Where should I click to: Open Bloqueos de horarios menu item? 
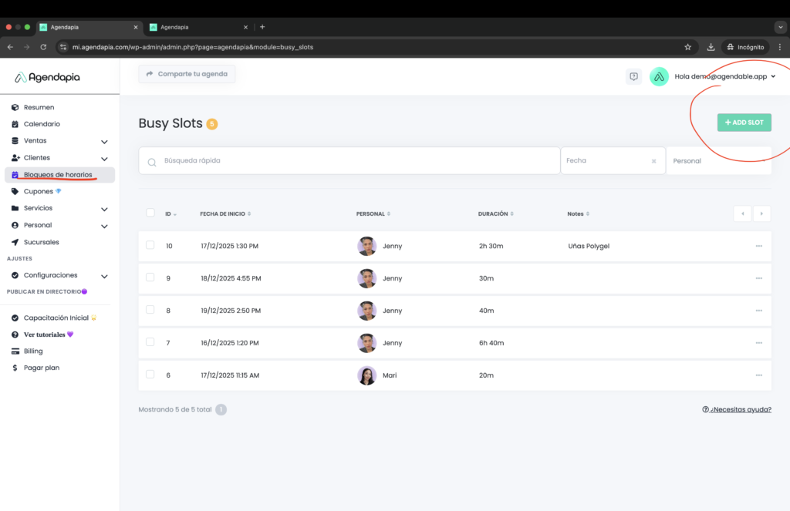coord(58,175)
